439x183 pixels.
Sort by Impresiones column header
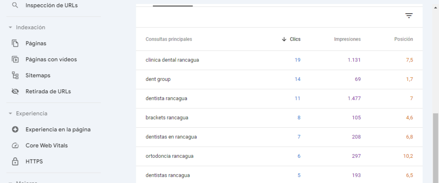click(347, 39)
